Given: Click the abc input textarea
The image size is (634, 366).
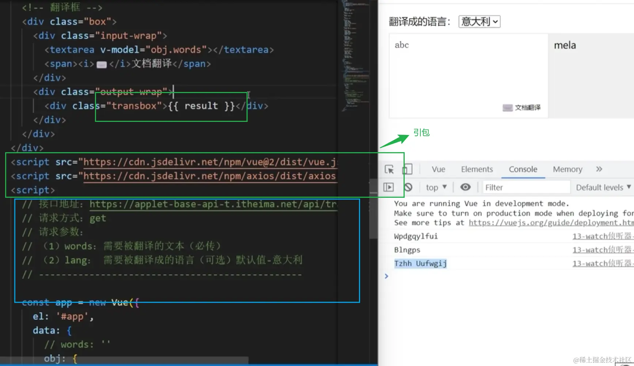Looking at the screenshot, I should pyautogui.click(x=469, y=76).
